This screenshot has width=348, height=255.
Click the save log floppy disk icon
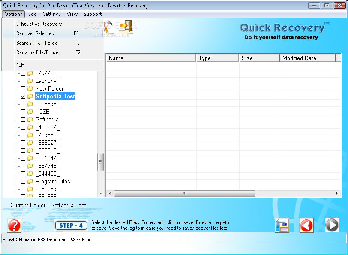click(282, 225)
